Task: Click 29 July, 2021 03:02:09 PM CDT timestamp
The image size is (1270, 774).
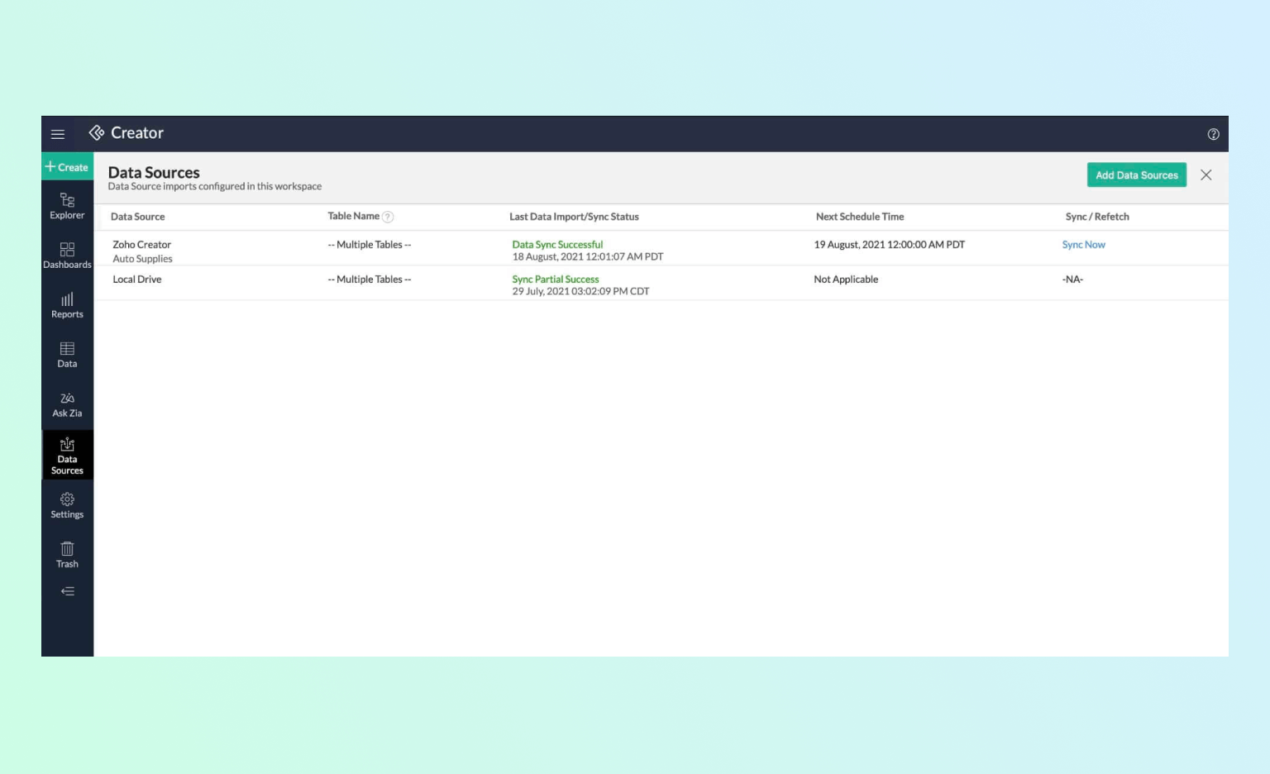Action: [580, 291]
